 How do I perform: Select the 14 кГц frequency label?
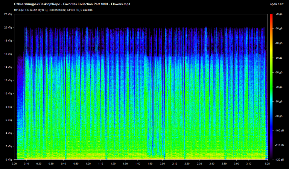click(x=8, y=67)
